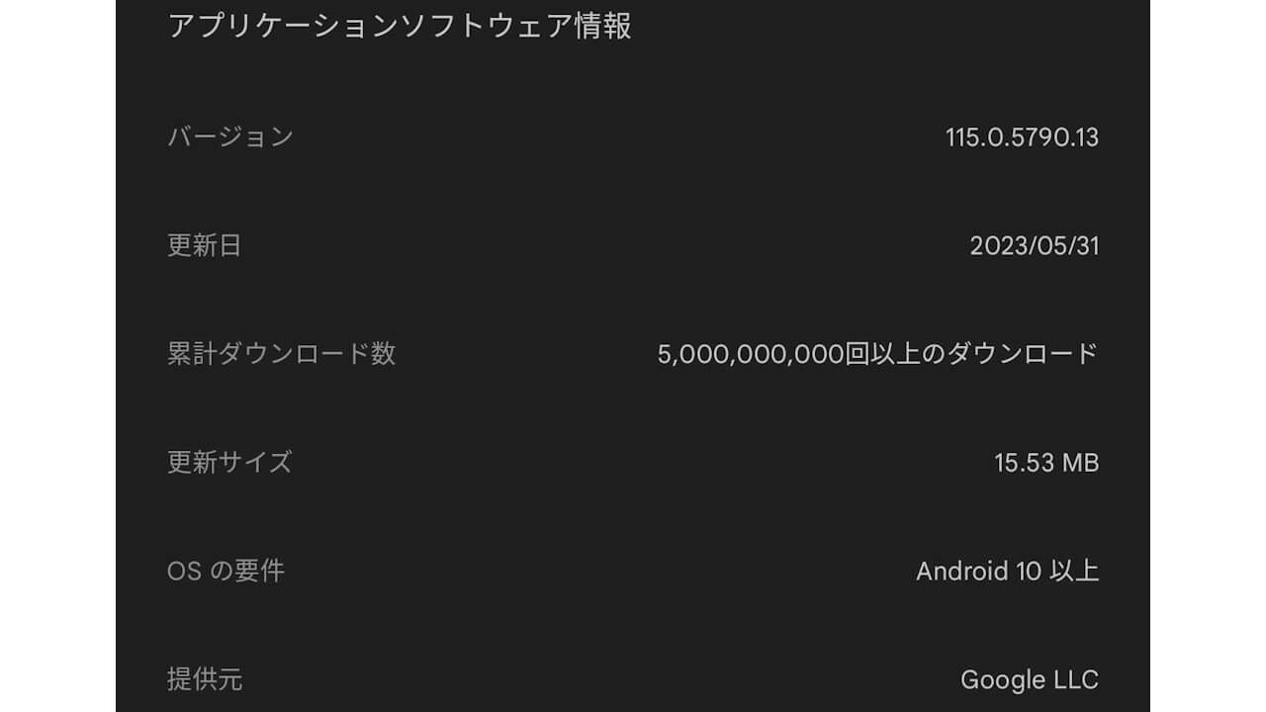Click the update date 2023/05/31

point(1037,246)
